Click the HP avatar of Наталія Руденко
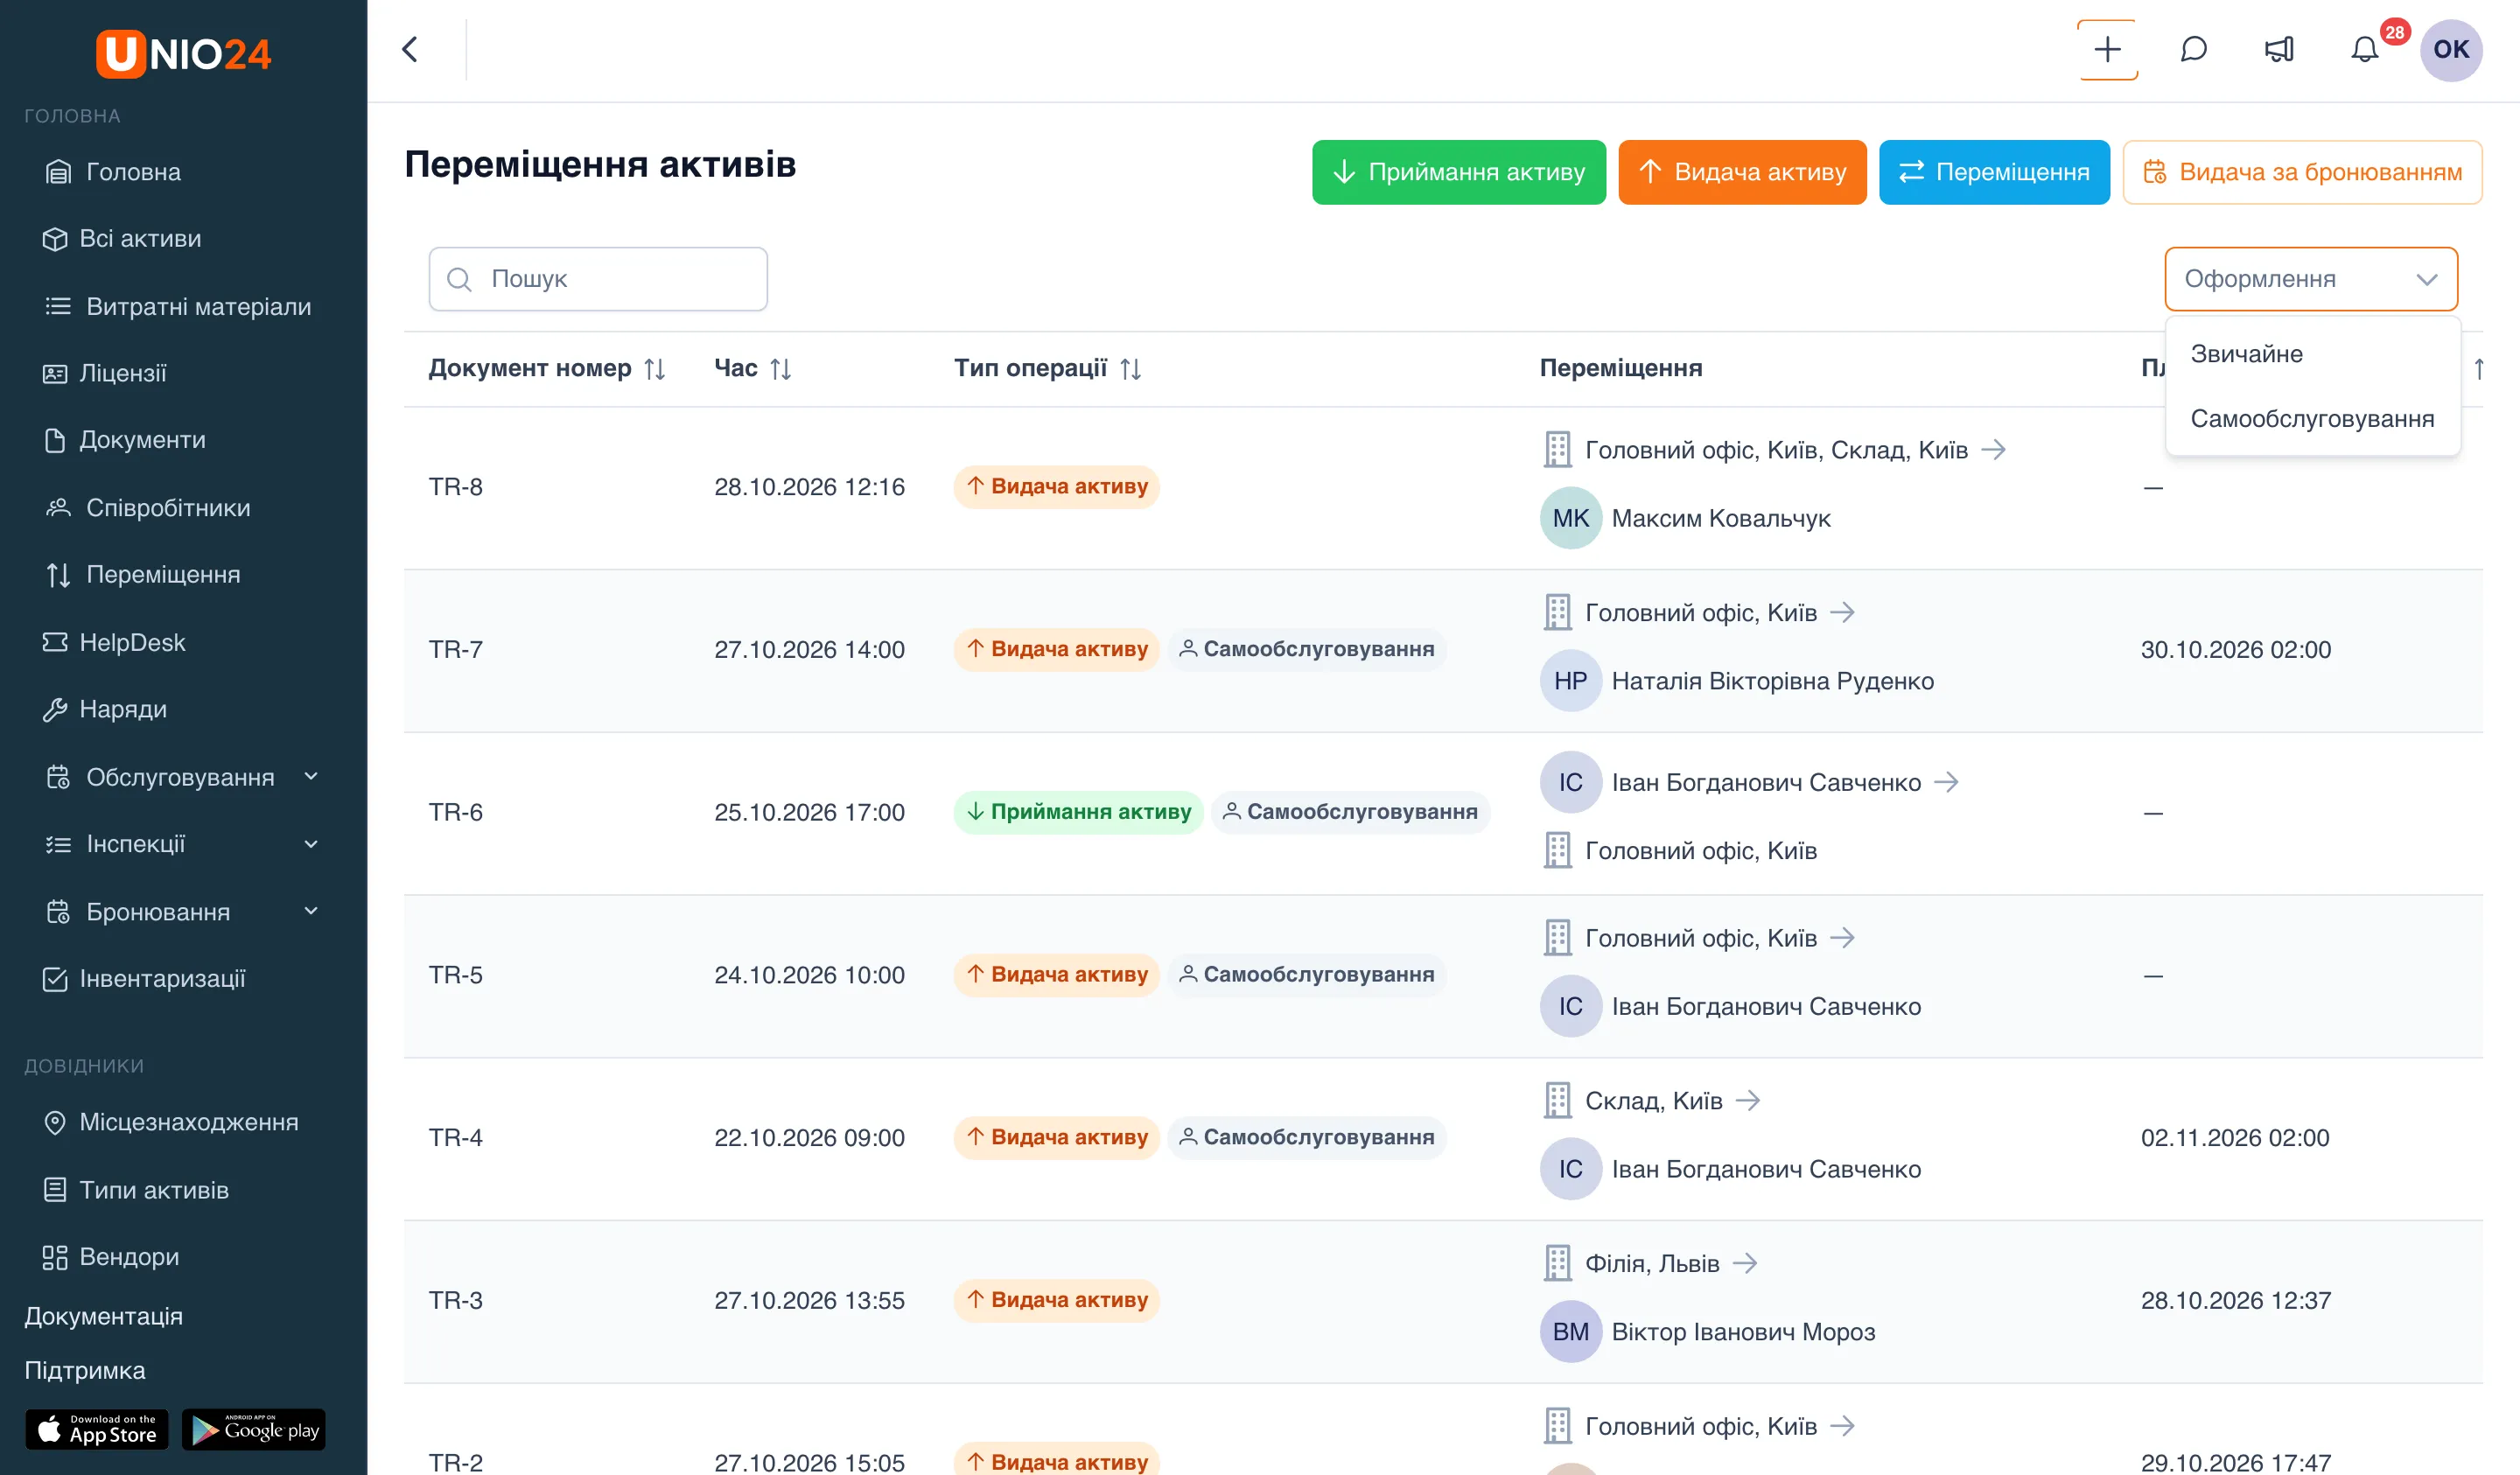The image size is (2520, 1475). (x=1570, y=681)
